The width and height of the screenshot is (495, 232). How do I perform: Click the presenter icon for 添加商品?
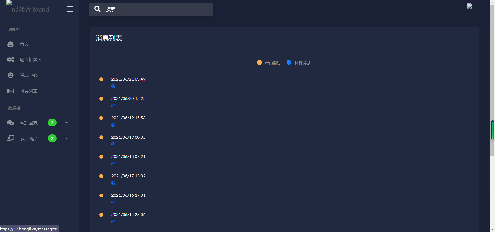[x=11, y=139]
